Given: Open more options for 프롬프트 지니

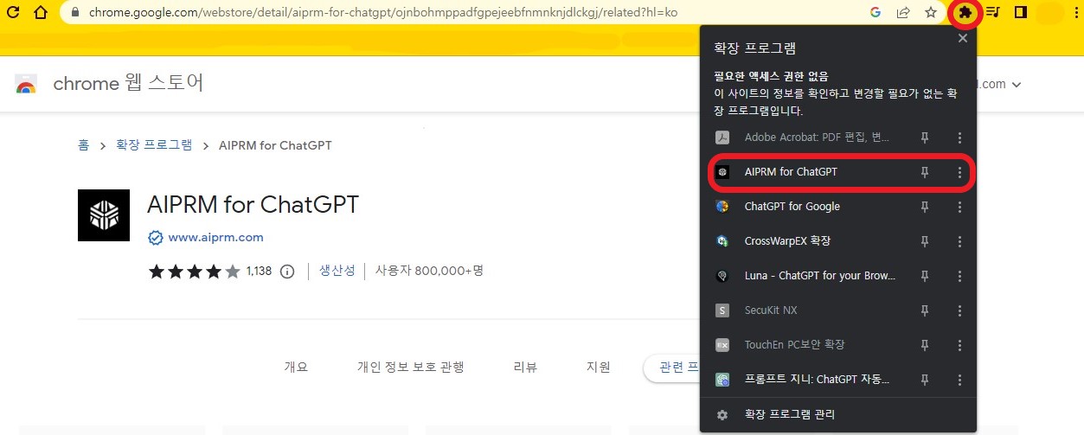Looking at the screenshot, I should [x=959, y=380].
